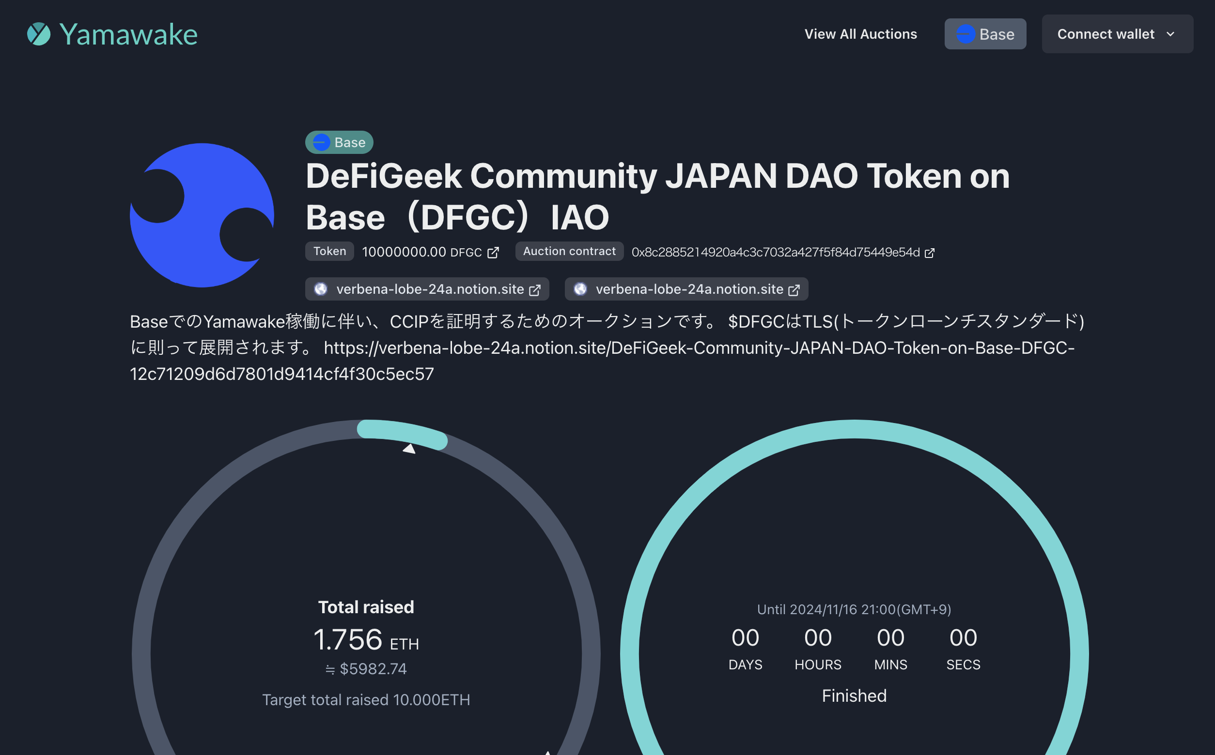Click Target total raised 10.000ETH text
This screenshot has width=1215, height=755.
[366, 699]
